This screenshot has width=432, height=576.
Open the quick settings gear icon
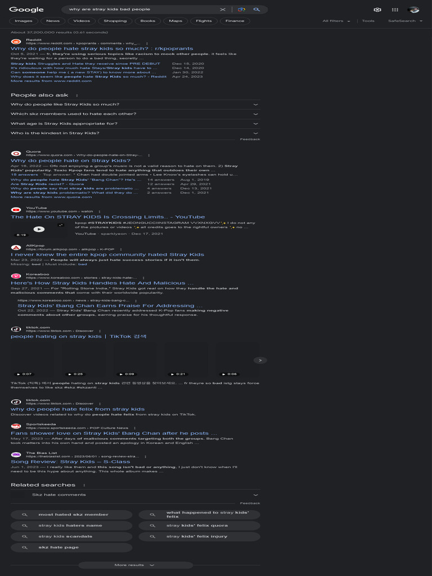coord(377,10)
